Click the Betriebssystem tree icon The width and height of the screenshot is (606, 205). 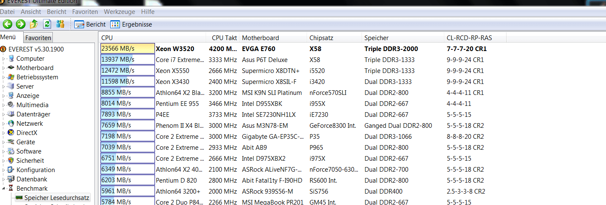tap(11, 77)
